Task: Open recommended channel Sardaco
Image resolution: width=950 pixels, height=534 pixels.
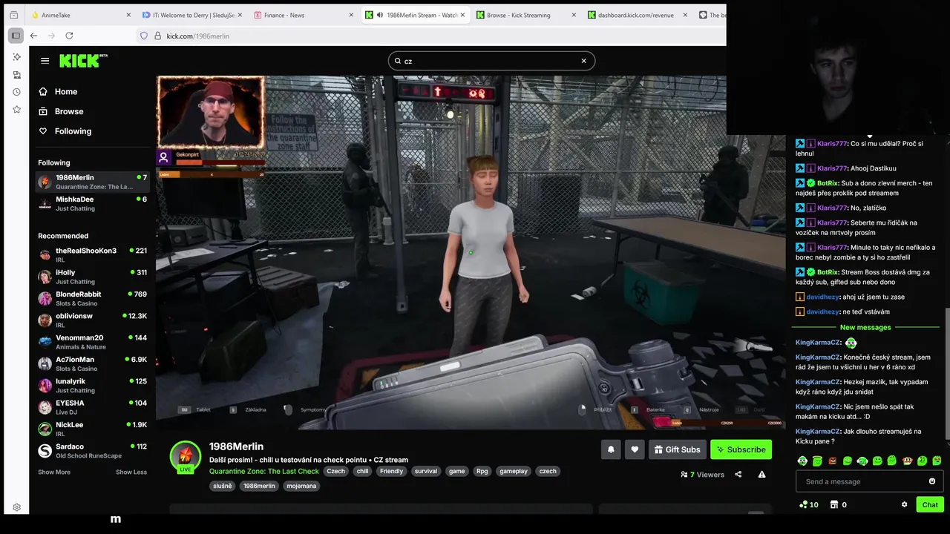Action: (93, 450)
